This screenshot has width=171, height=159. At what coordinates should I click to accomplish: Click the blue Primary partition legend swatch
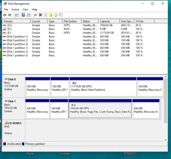(x=23, y=144)
